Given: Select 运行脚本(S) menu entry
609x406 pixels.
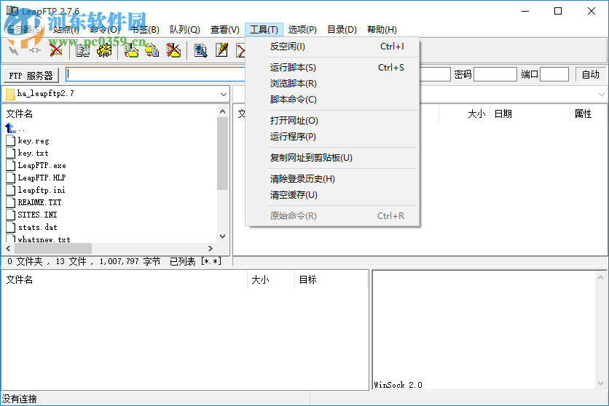Looking at the screenshot, I should coord(332,68).
